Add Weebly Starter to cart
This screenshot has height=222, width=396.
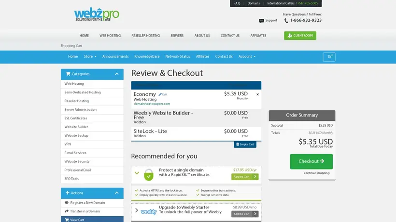click(245, 214)
